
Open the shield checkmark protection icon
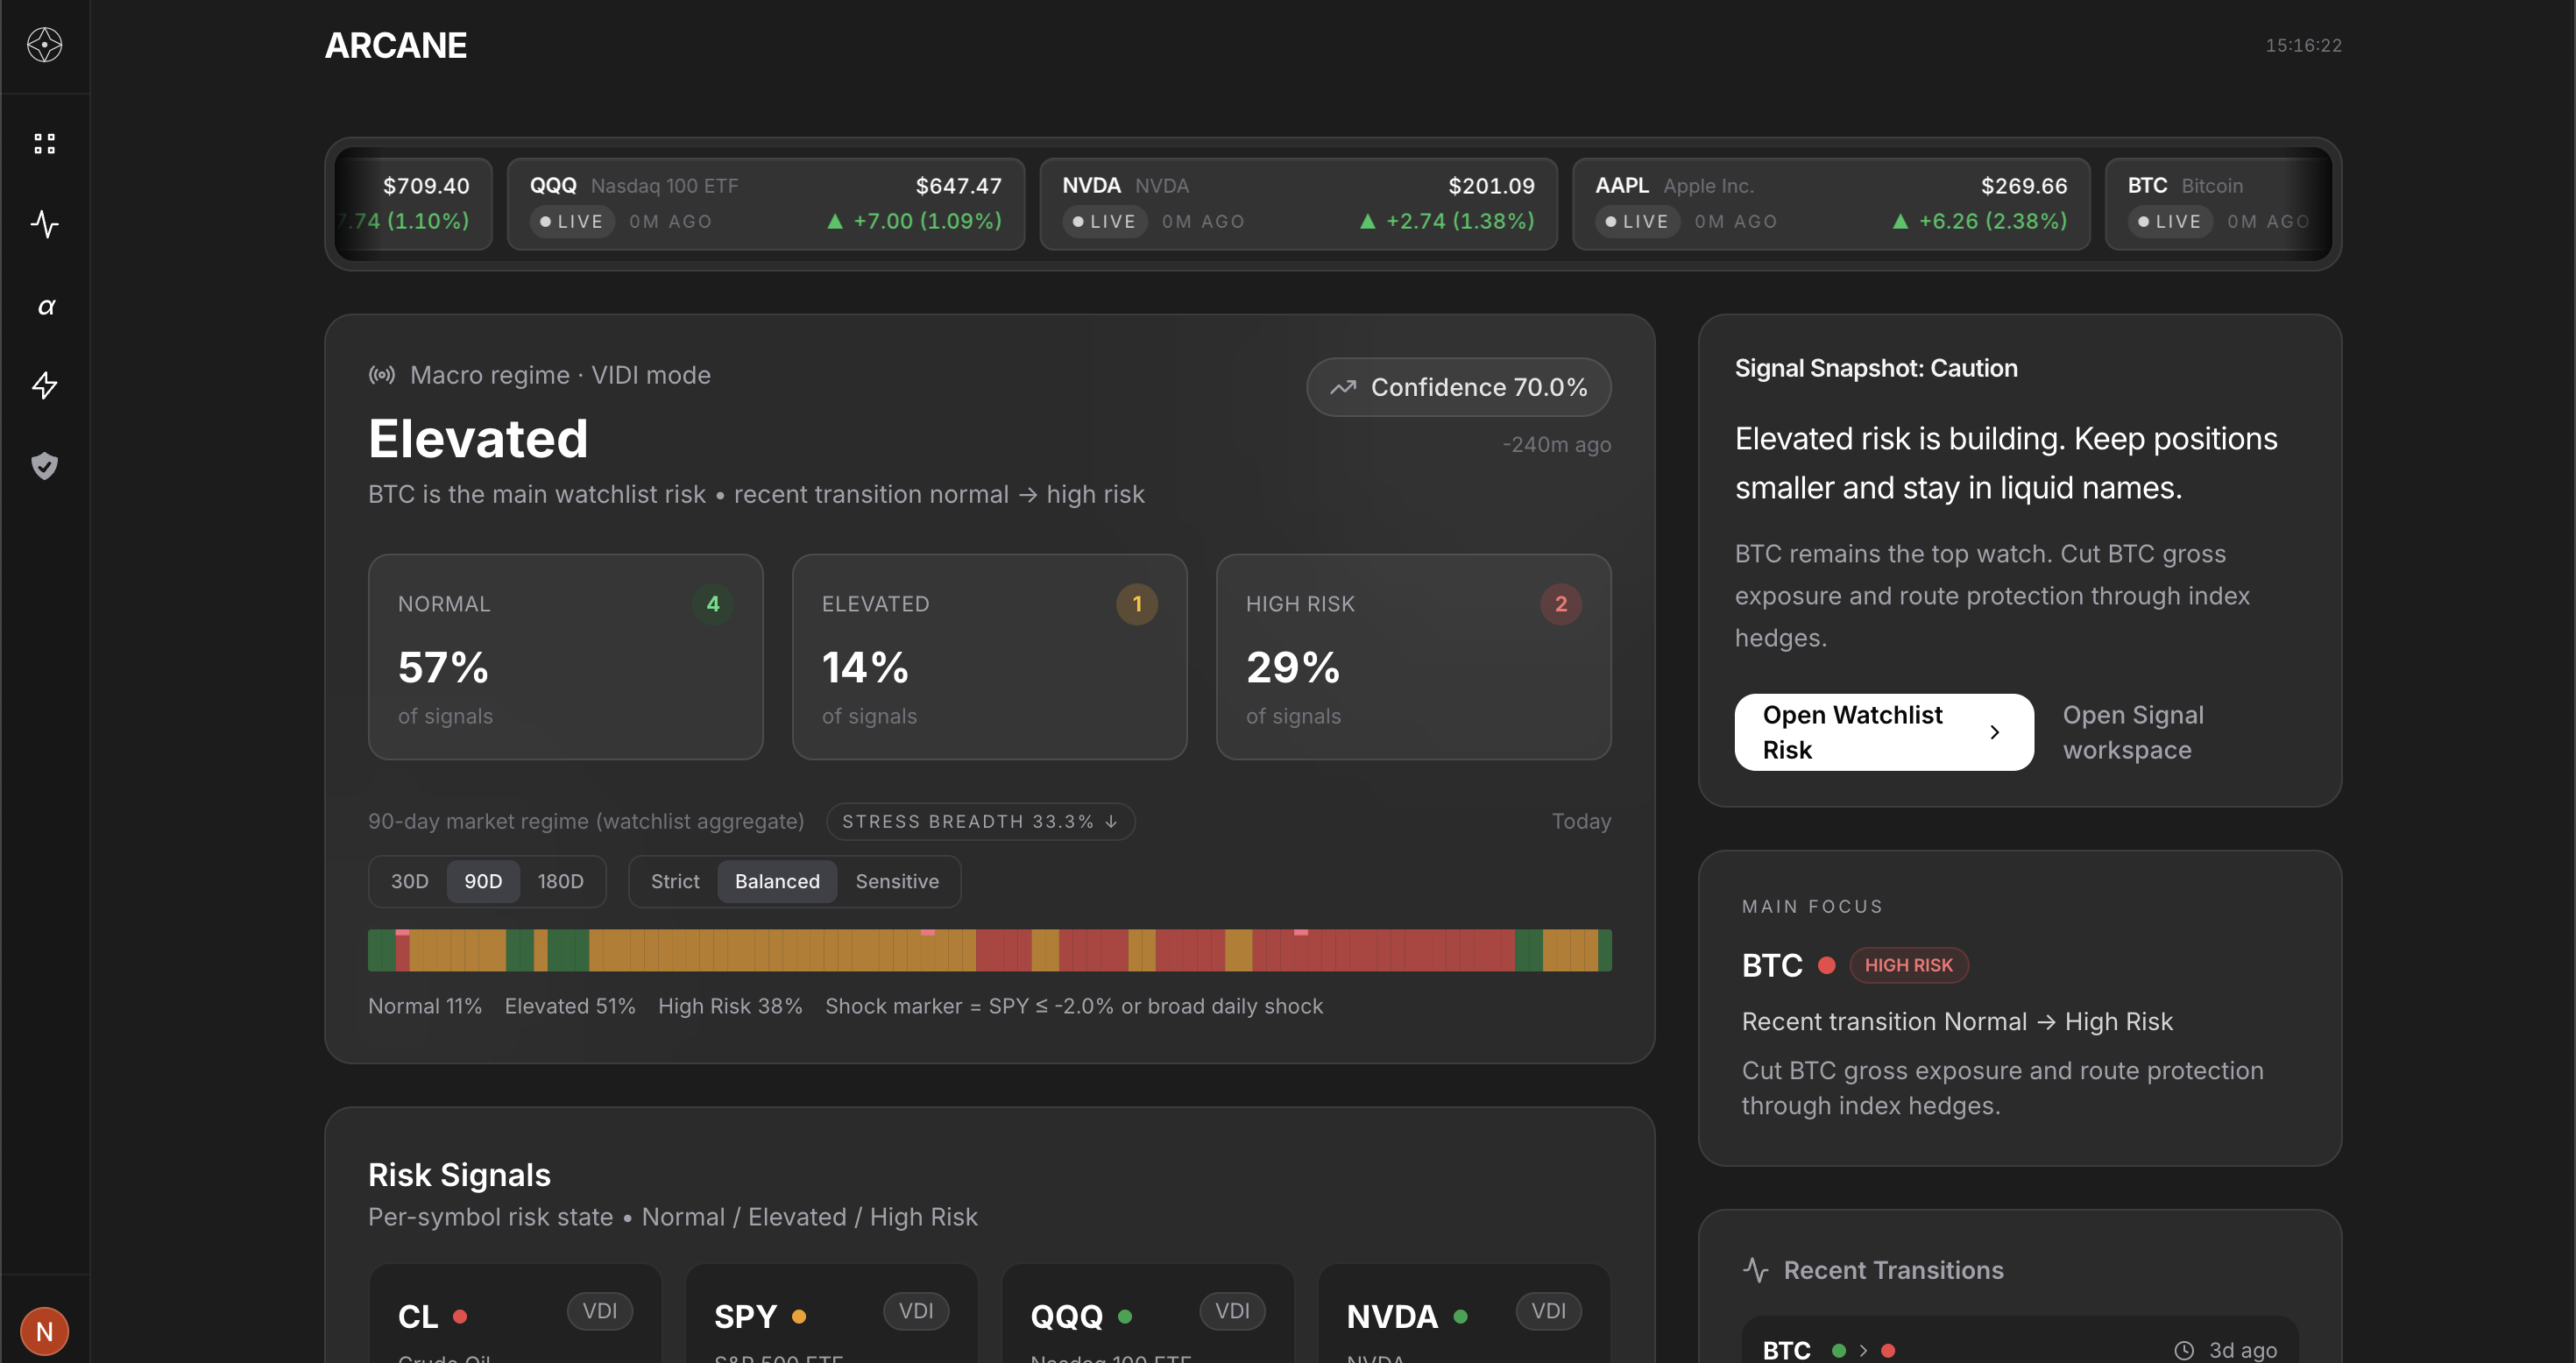(x=44, y=465)
